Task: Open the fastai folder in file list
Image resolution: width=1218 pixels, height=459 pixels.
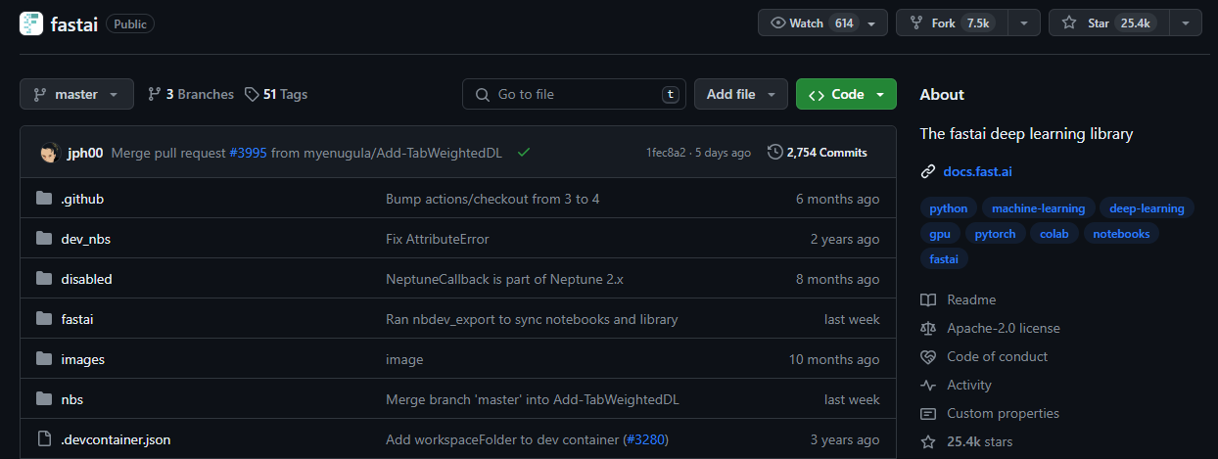Action: pos(77,319)
